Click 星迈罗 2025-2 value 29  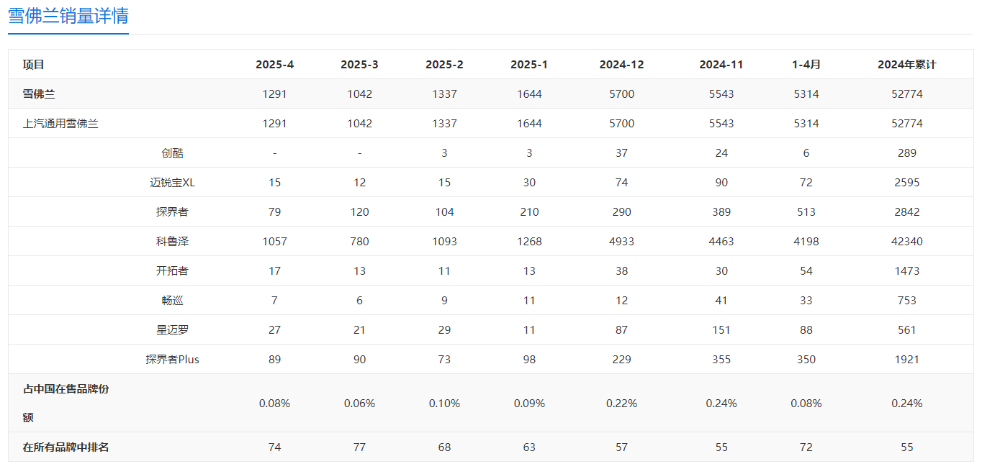point(445,330)
